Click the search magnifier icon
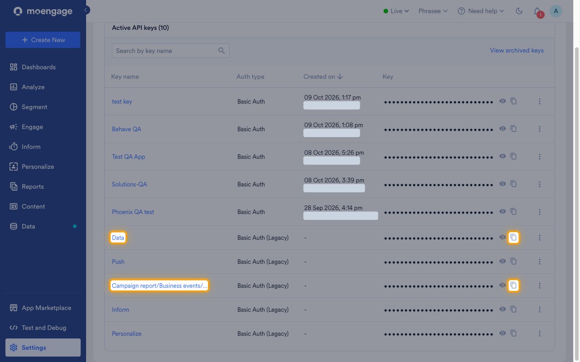Image resolution: width=580 pixels, height=362 pixels. 222,51
